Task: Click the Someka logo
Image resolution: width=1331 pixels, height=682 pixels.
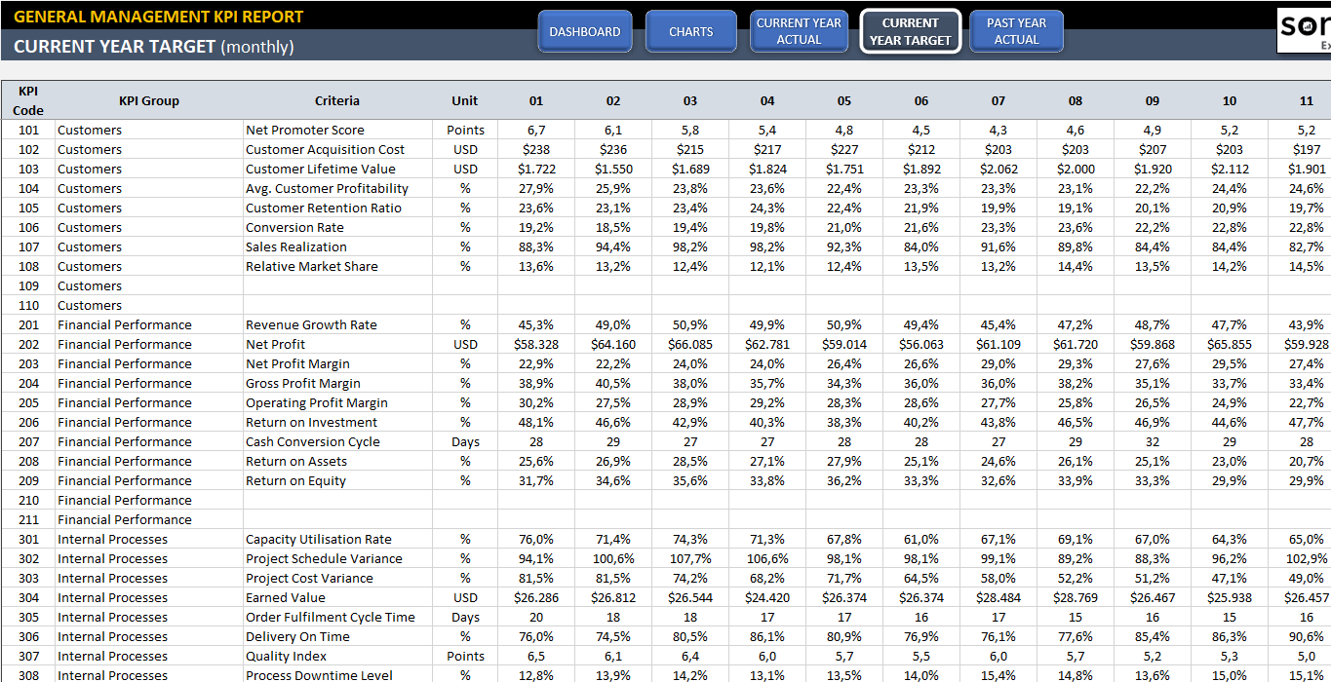Action: [x=1305, y=29]
